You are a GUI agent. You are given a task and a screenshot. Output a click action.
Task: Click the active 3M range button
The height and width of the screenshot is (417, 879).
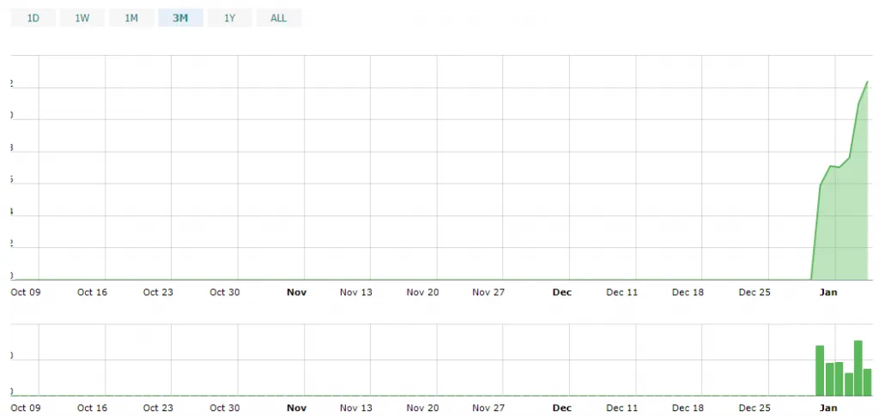(x=180, y=18)
